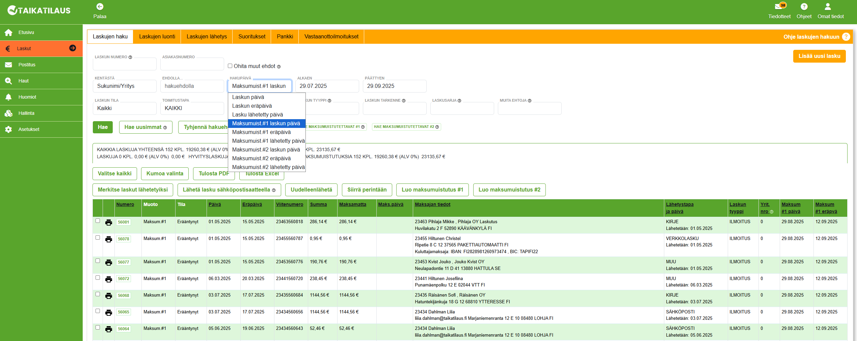Open the Laskun tila dropdown

coord(124,108)
